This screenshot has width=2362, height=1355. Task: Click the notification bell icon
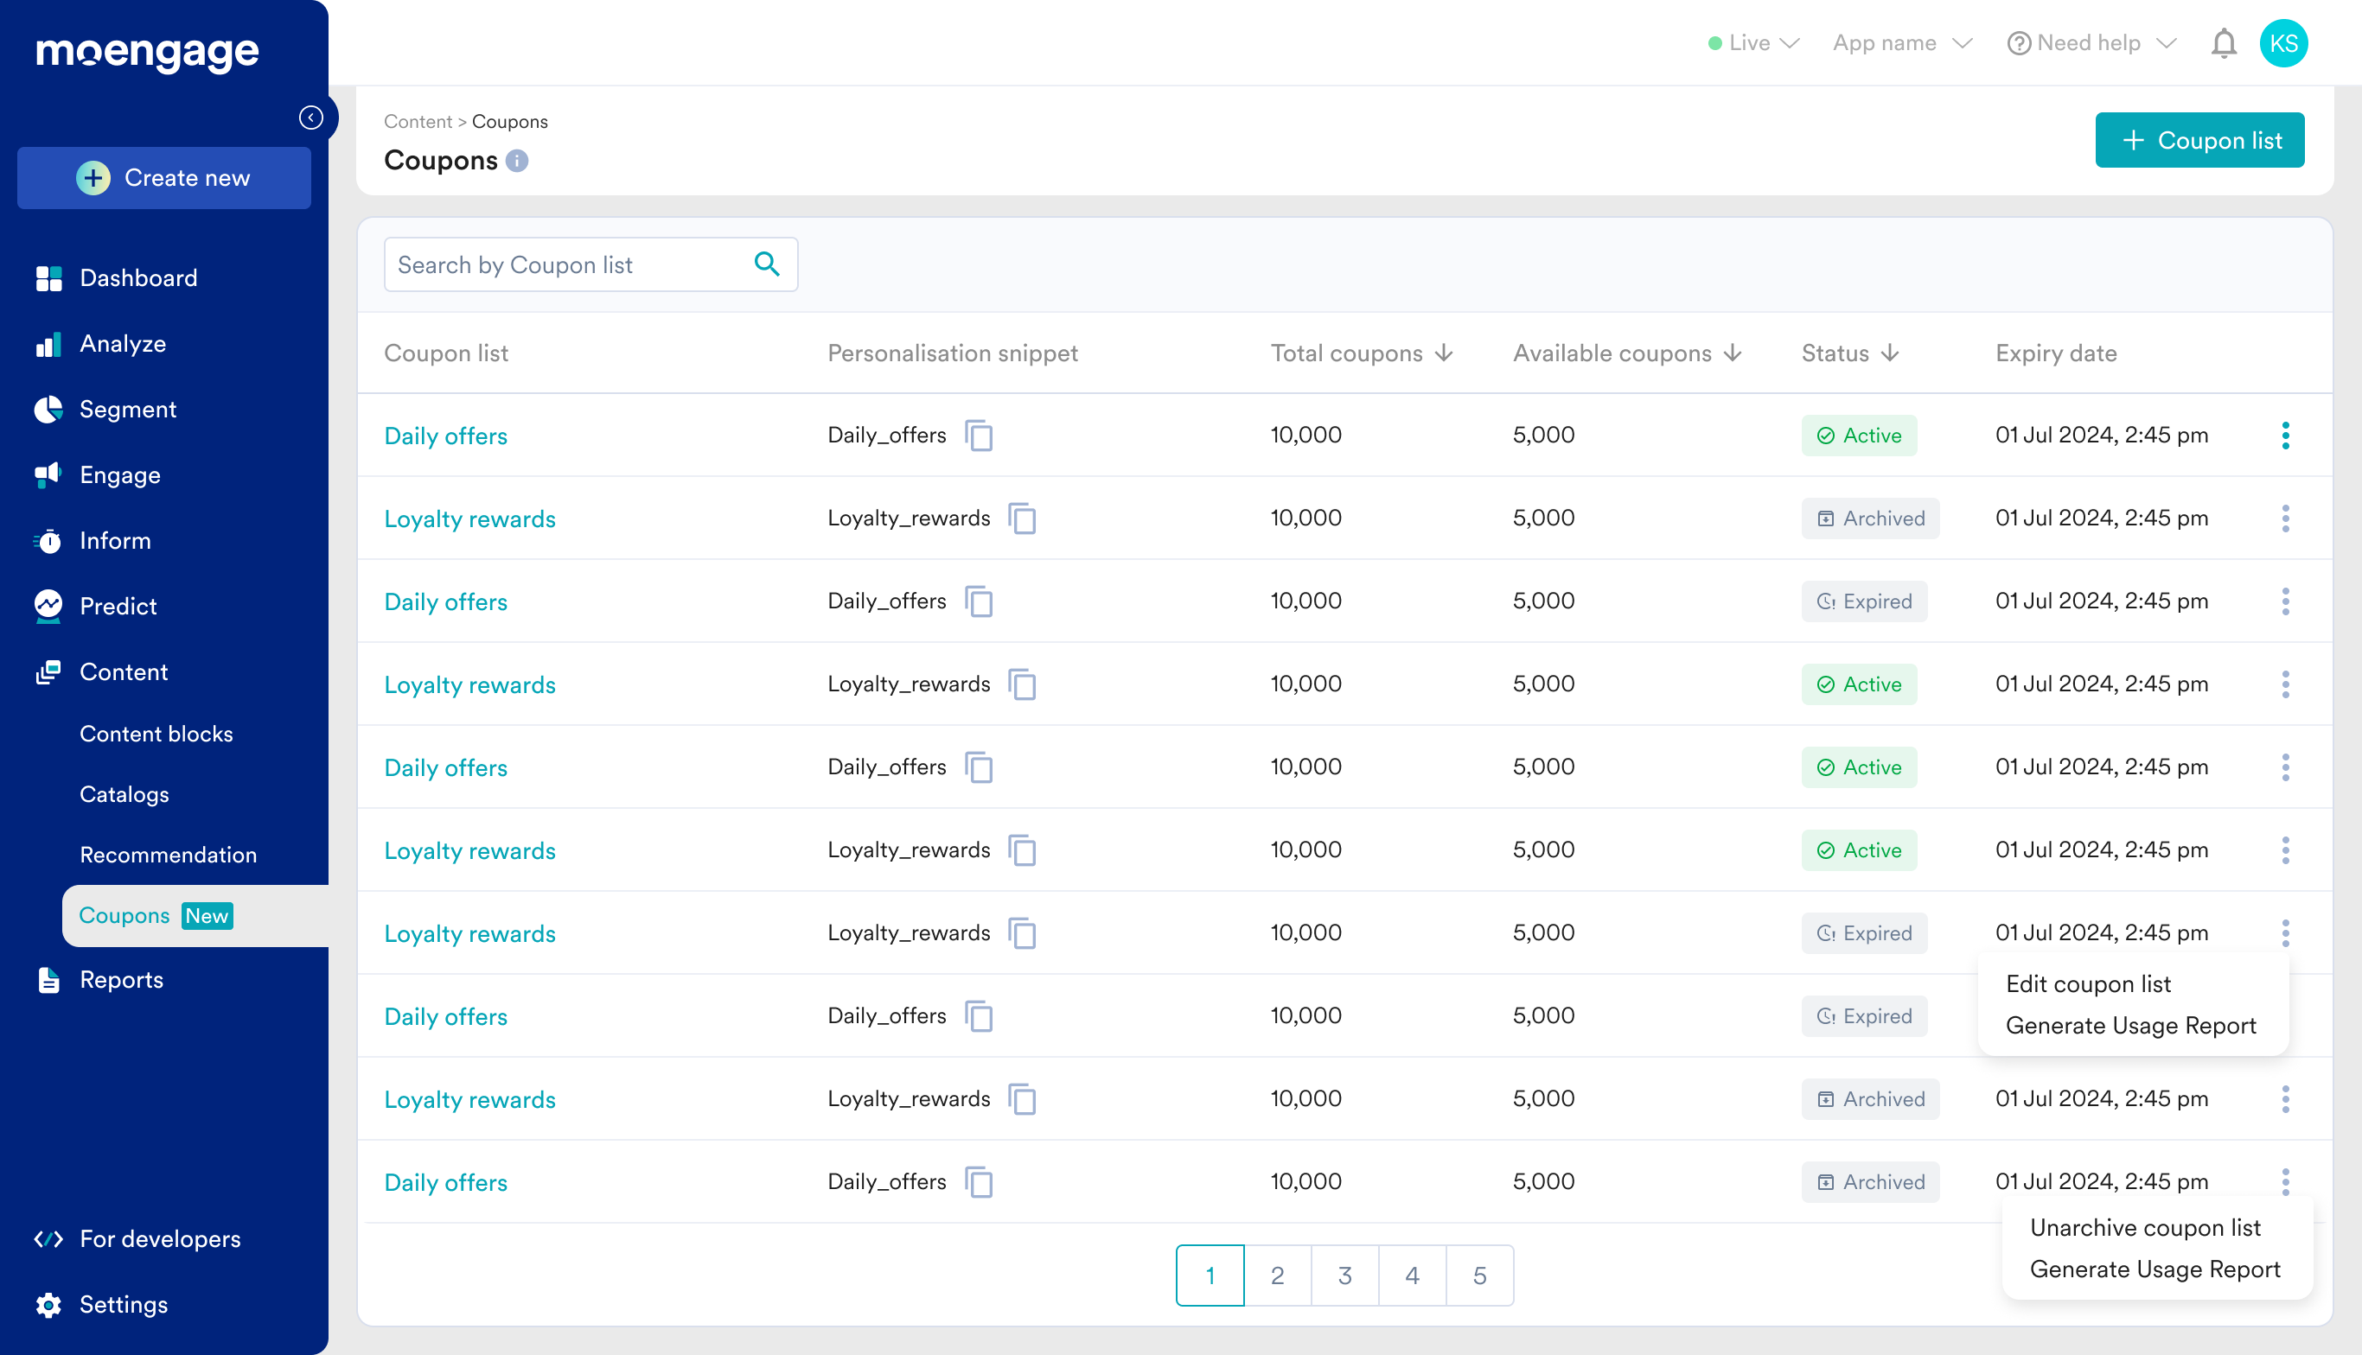pyautogui.click(x=2224, y=44)
